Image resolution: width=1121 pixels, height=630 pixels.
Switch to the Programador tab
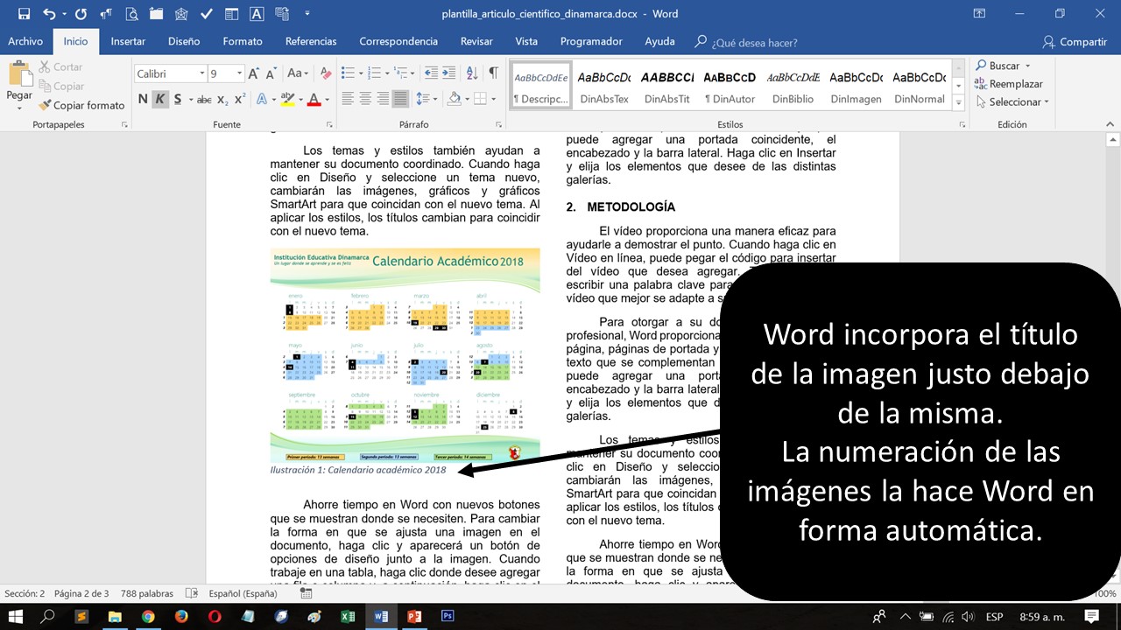[591, 41]
